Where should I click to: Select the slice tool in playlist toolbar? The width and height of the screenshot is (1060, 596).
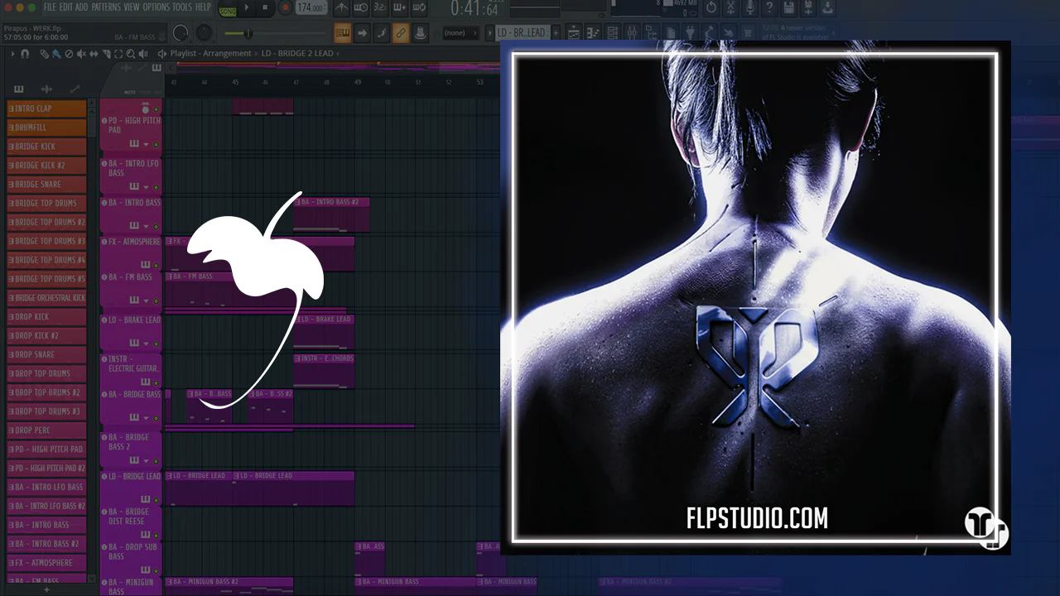point(106,54)
